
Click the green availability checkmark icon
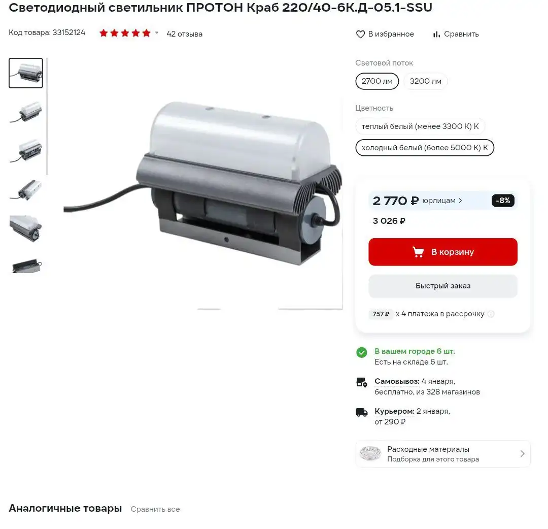[362, 352]
